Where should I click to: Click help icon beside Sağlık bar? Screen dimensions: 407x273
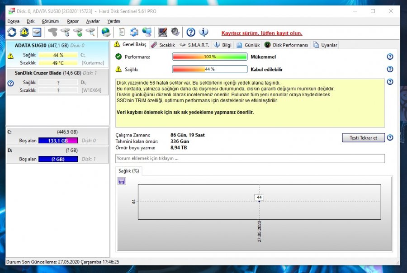point(390,69)
